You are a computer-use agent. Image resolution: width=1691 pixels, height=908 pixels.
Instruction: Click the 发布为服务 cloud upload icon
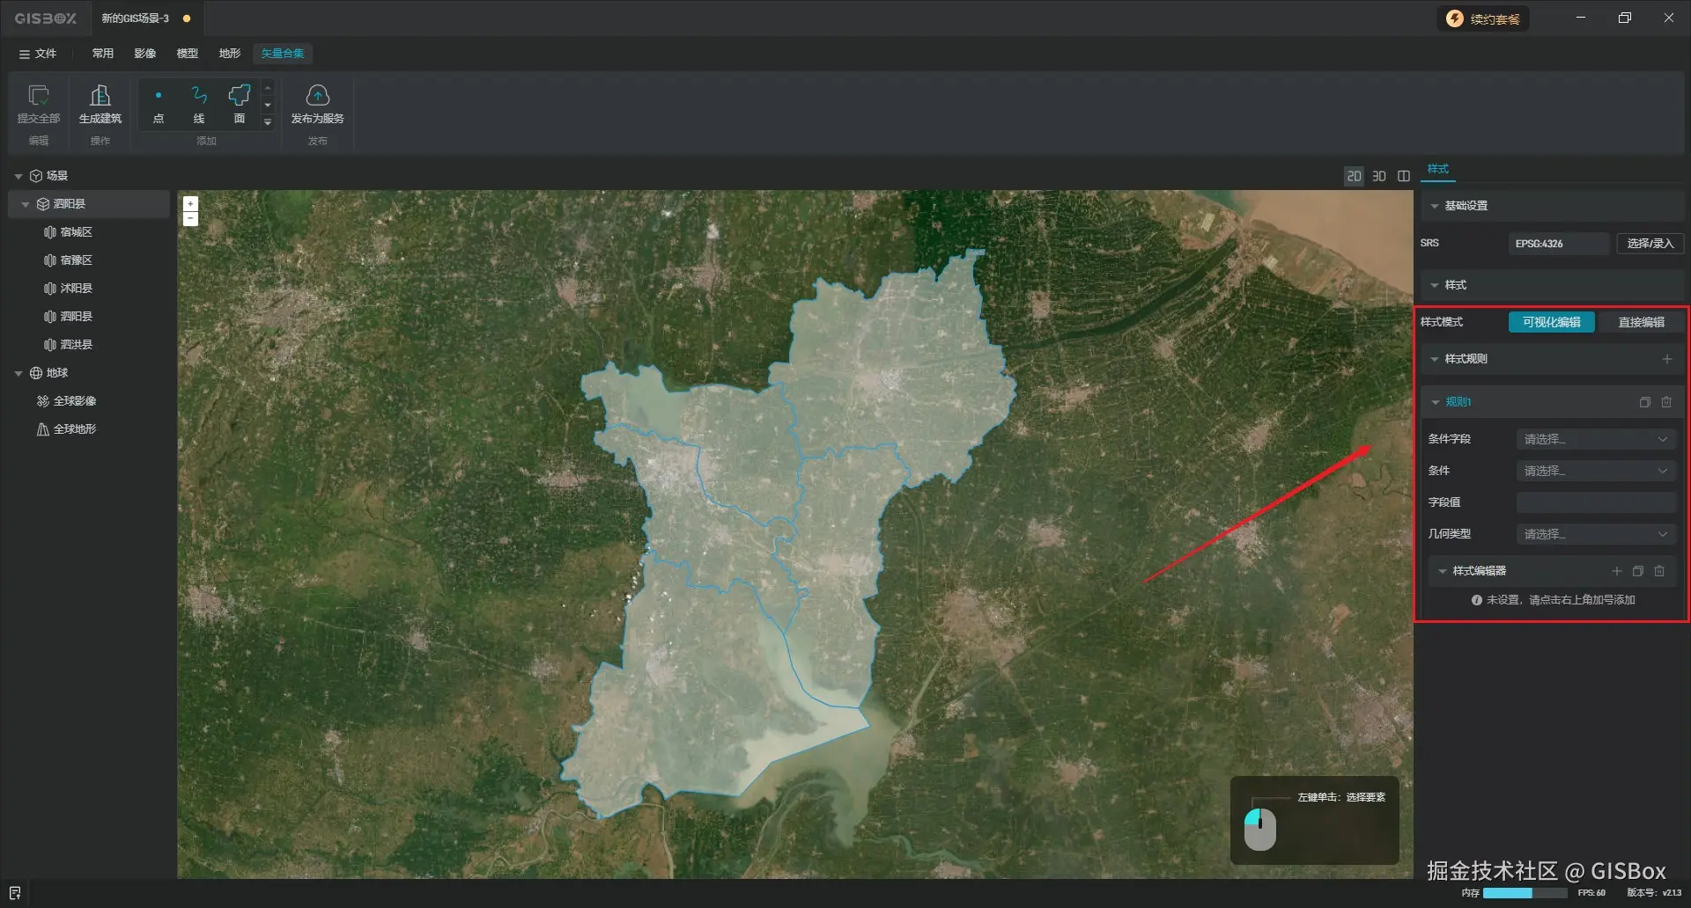[x=318, y=95]
